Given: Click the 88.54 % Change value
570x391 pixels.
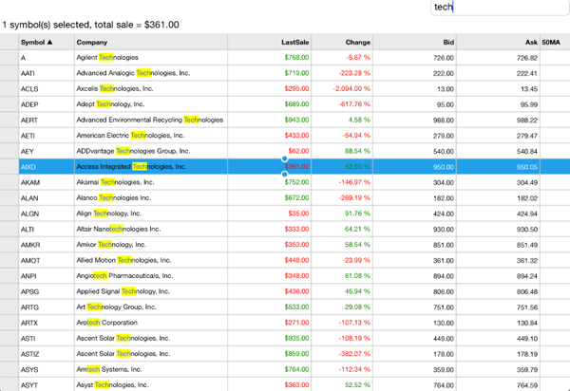Looking at the screenshot, I should [357, 152].
